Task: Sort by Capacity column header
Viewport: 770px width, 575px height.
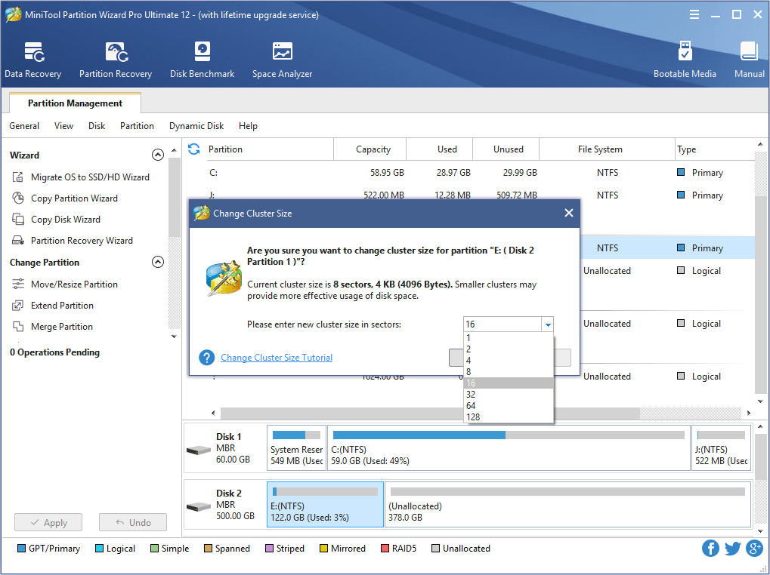Action: pyautogui.click(x=370, y=149)
